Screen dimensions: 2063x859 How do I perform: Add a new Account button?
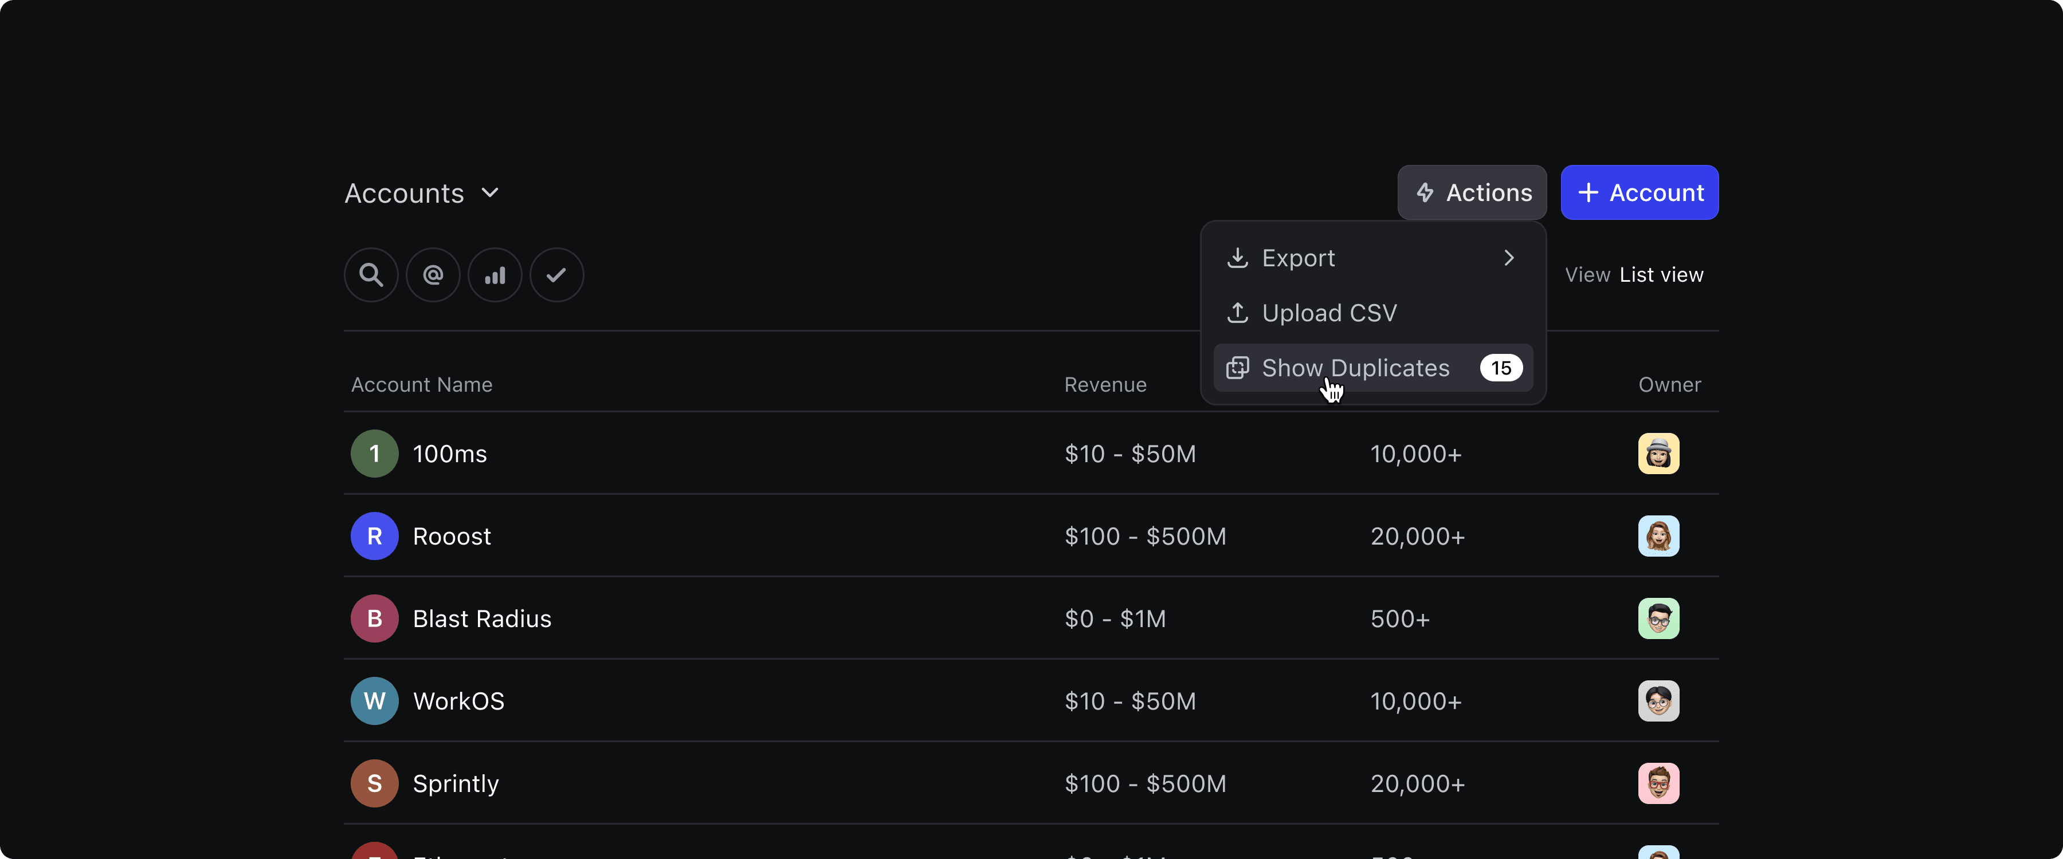pos(1640,193)
